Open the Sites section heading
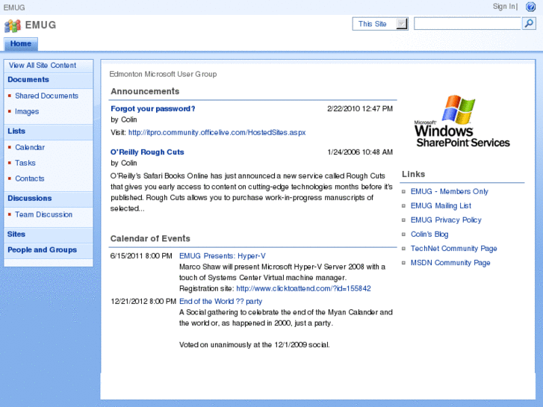Viewport: 543px width, 407px height. [x=16, y=234]
